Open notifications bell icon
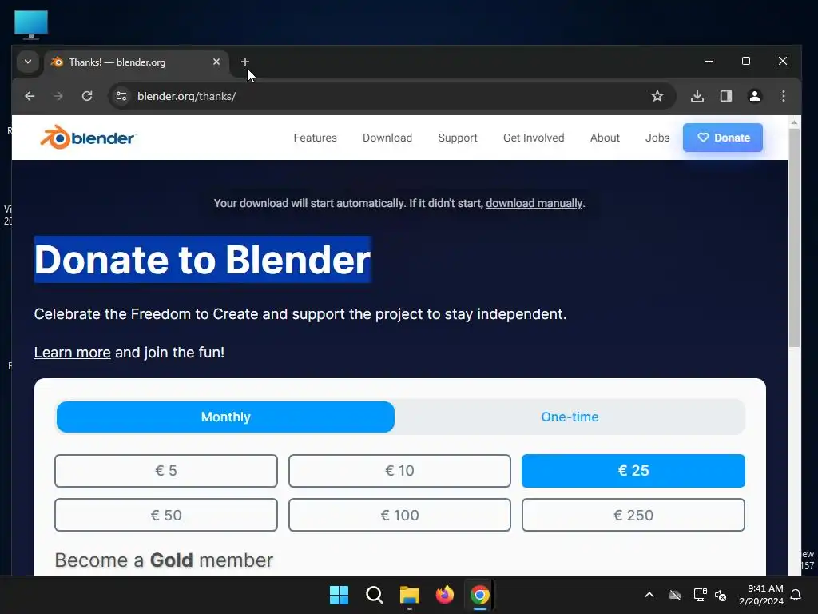Image resolution: width=818 pixels, height=614 pixels. (796, 595)
